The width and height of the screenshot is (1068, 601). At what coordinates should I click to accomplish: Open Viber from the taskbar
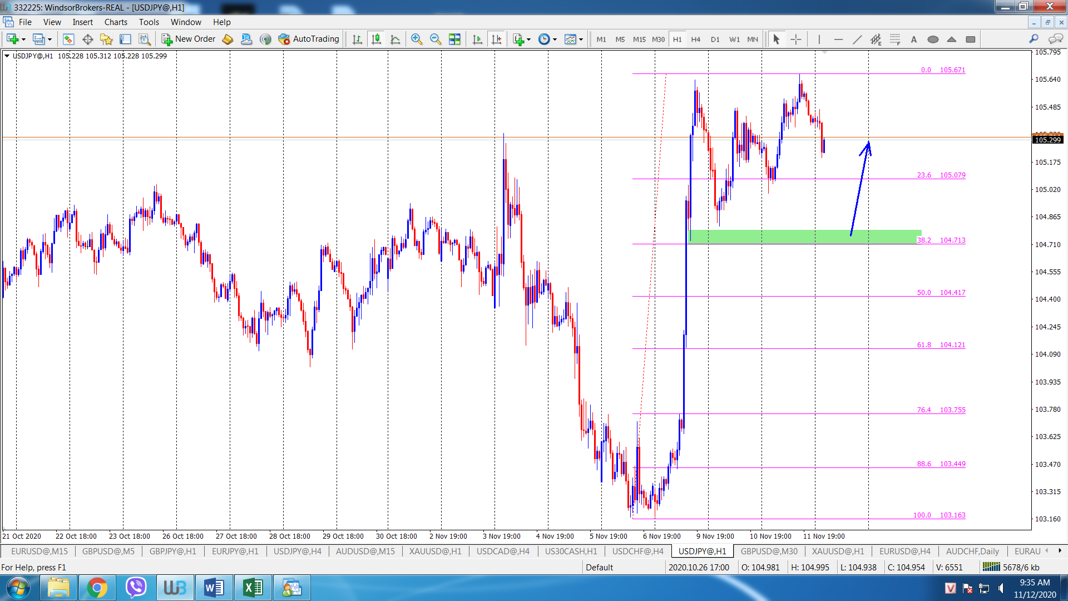tap(136, 588)
